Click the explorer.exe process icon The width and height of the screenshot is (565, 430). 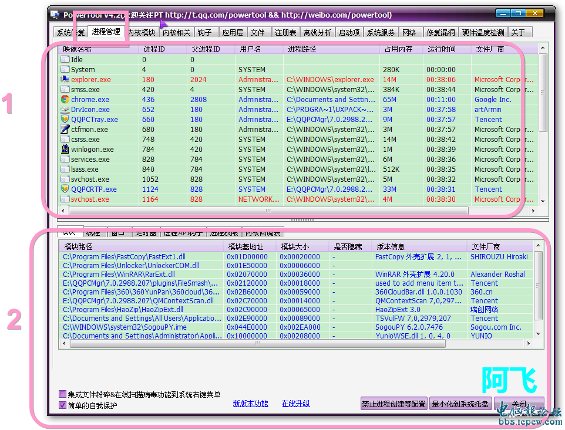65,79
